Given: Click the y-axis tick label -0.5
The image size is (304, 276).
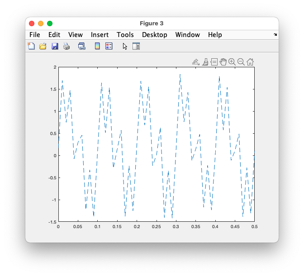Looking at the screenshot, I should point(52,178).
